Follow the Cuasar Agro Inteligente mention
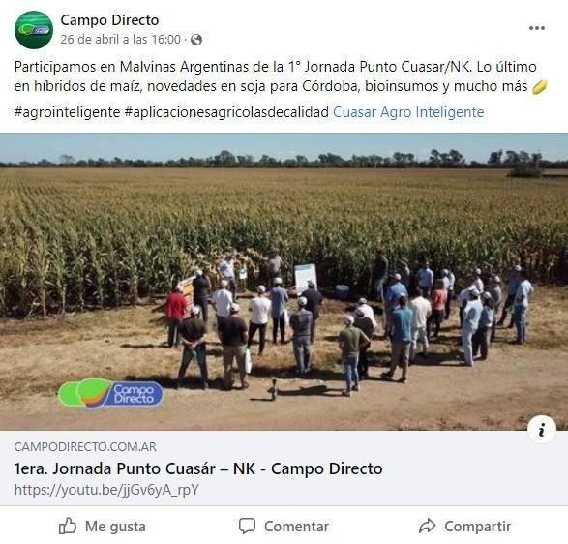The width and height of the screenshot is (568, 544). [408, 112]
